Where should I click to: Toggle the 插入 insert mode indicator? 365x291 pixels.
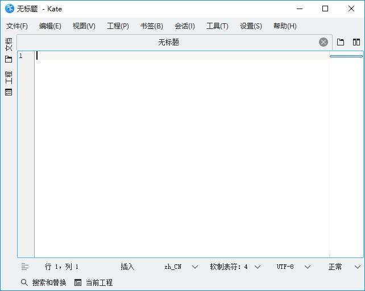click(127, 267)
